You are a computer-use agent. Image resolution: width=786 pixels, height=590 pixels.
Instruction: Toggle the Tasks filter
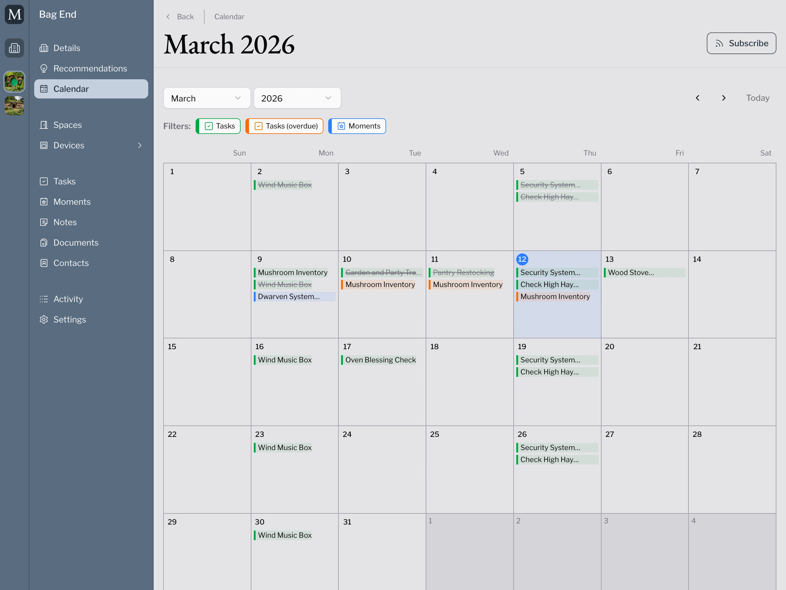coord(218,126)
